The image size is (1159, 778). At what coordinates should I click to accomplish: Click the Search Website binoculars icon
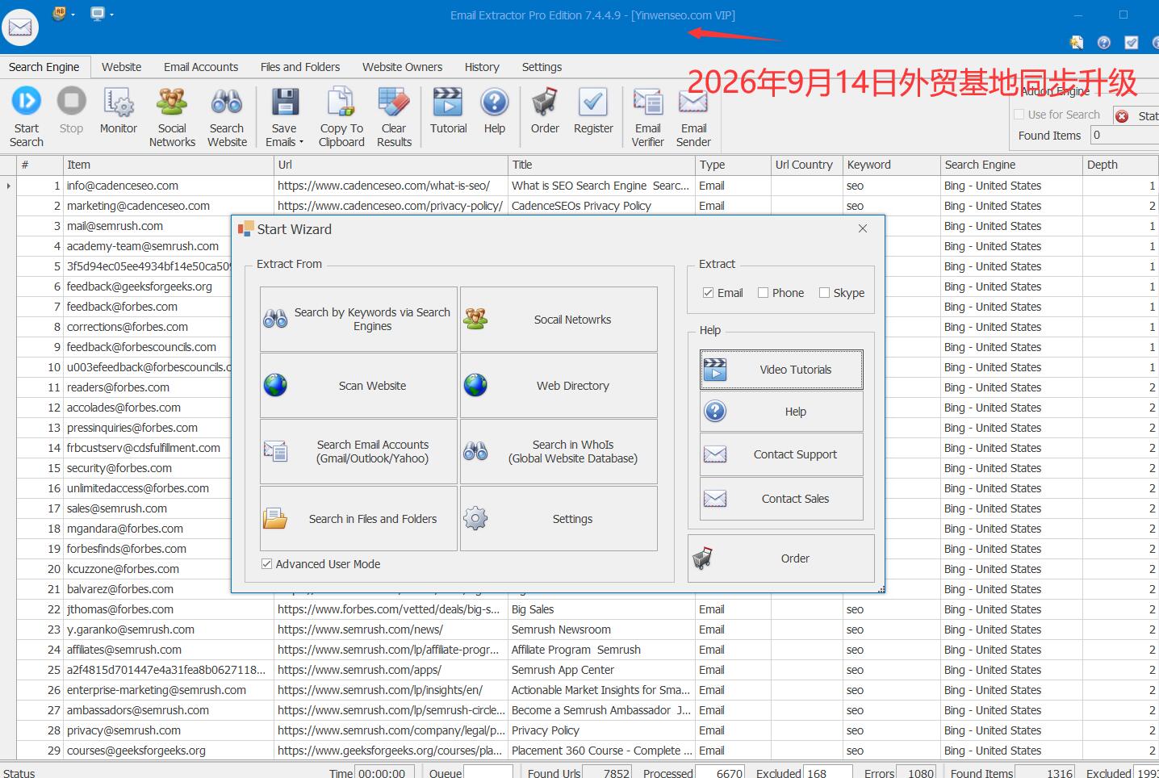coord(227,102)
